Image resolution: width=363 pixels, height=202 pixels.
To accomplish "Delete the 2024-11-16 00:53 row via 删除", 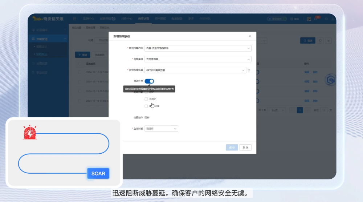I will pyautogui.click(x=315, y=91).
